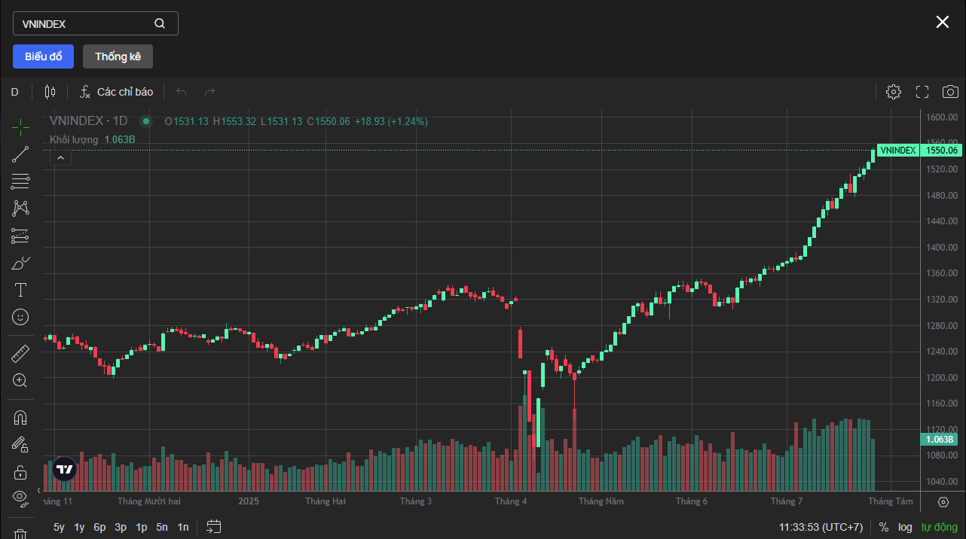
Task: Select the pattern drawing tool
Action: point(21,209)
